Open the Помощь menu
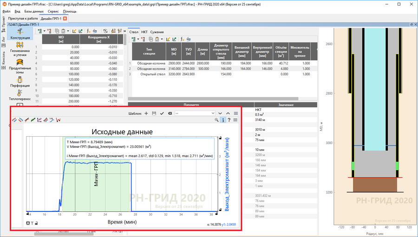The height and width of the screenshot is (237, 418). click(x=70, y=12)
